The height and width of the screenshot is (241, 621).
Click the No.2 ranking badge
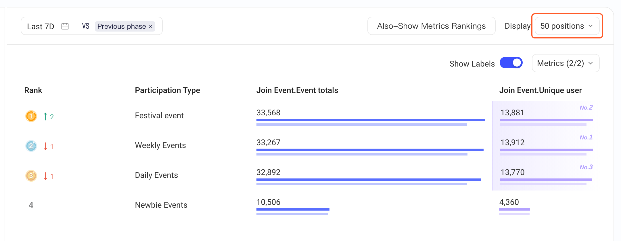click(586, 108)
